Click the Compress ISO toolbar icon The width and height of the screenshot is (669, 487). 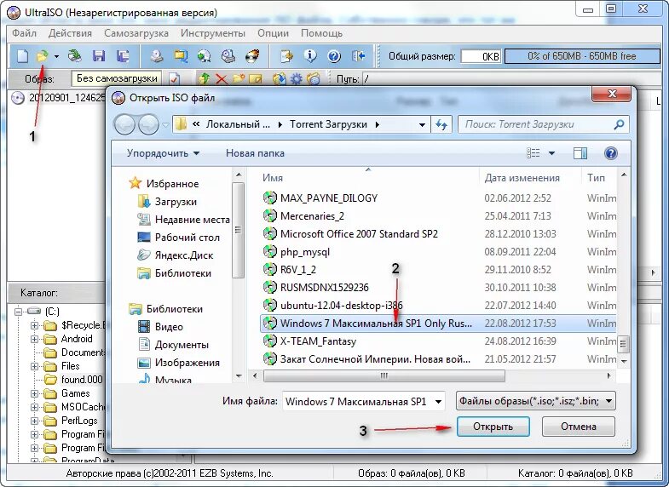pyautogui.click(x=181, y=56)
